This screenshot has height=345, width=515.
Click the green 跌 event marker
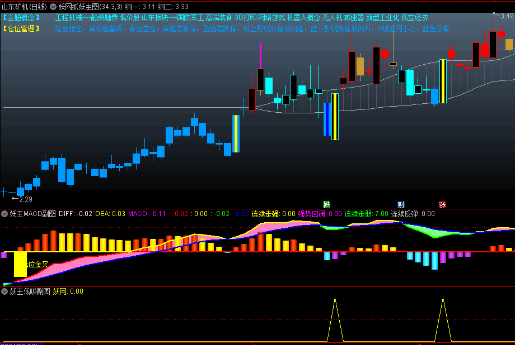[x=327, y=205]
